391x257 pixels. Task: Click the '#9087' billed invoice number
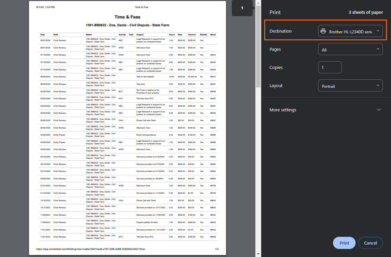213,120
